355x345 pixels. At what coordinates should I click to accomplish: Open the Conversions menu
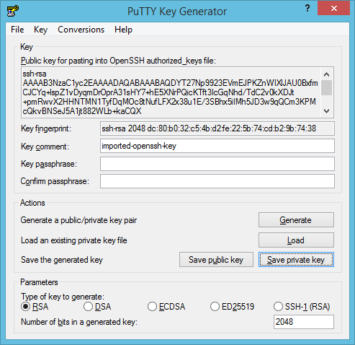point(81,30)
